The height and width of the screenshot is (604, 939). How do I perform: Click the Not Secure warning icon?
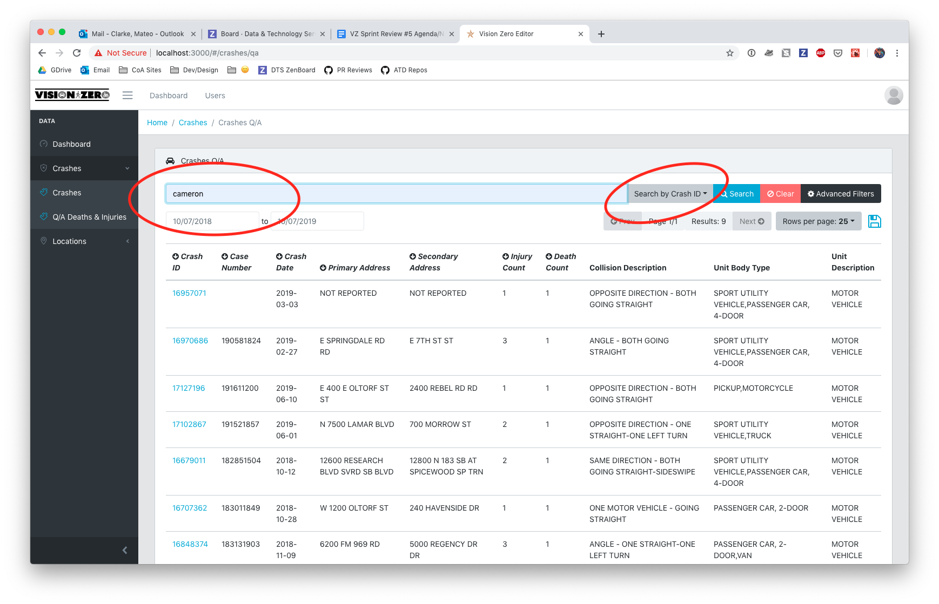click(x=98, y=53)
